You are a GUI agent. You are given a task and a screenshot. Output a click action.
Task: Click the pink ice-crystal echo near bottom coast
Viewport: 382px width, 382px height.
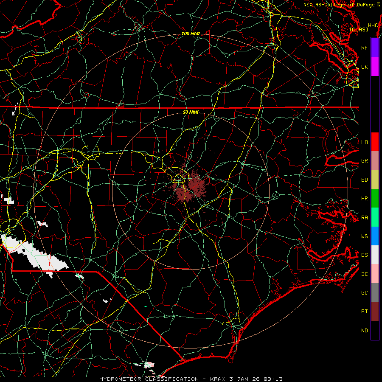coord(149,365)
